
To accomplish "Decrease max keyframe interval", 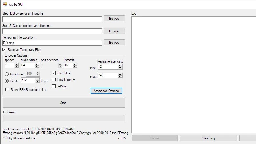I will [x=120, y=76].
